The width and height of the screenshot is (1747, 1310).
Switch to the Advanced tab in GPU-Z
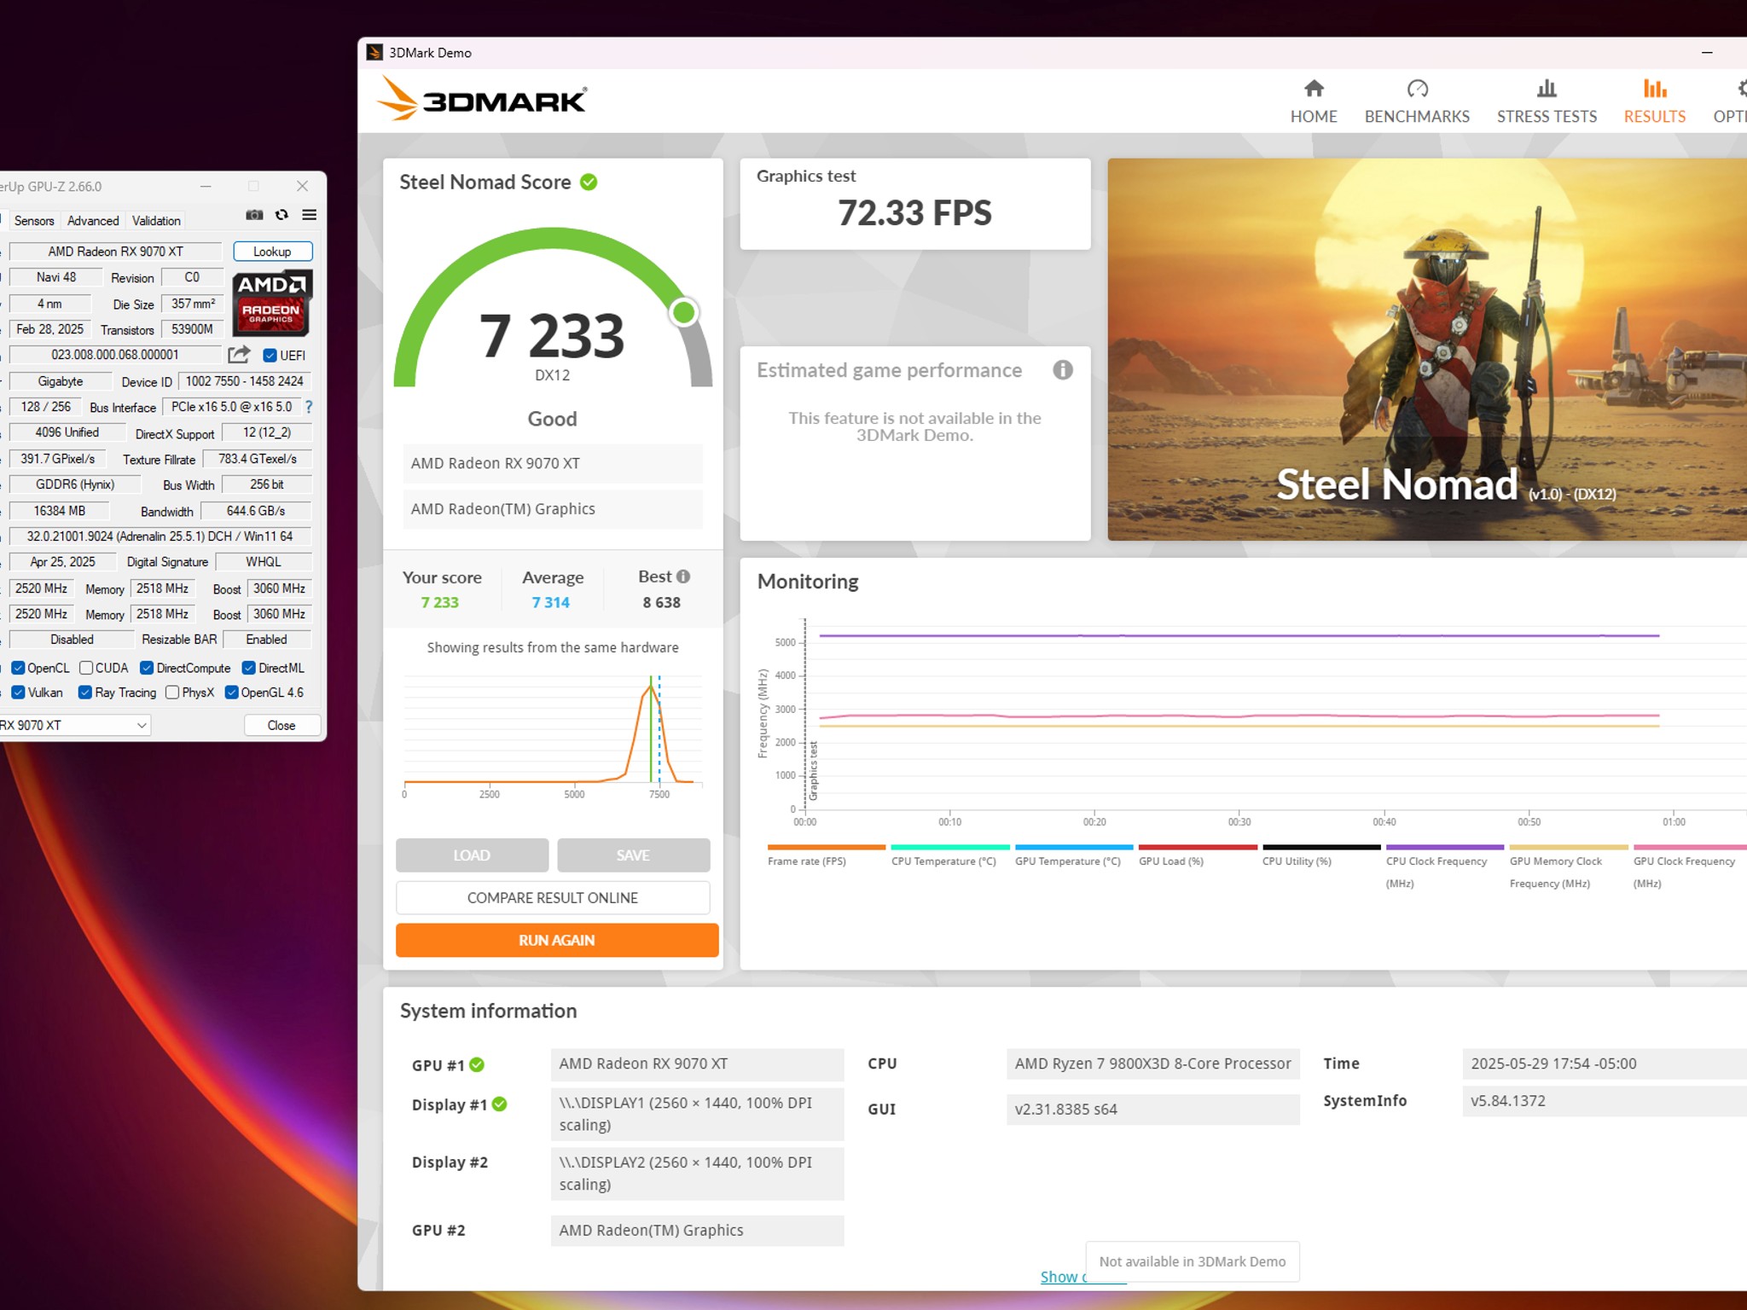[93, 221]
